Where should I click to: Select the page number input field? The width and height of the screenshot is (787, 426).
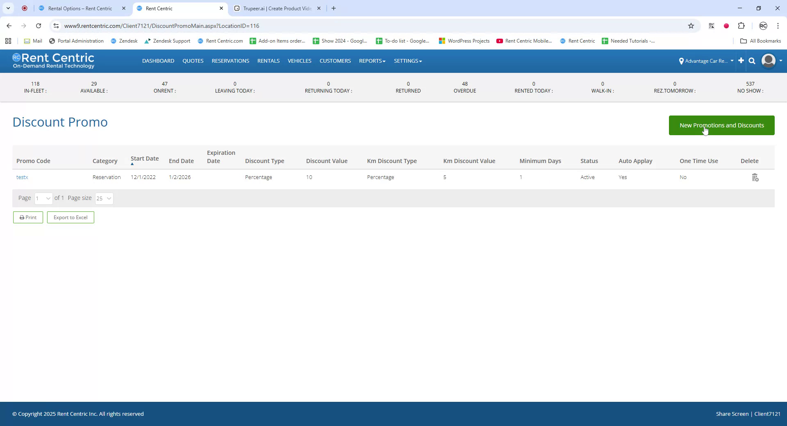click(x=43, y=198)
